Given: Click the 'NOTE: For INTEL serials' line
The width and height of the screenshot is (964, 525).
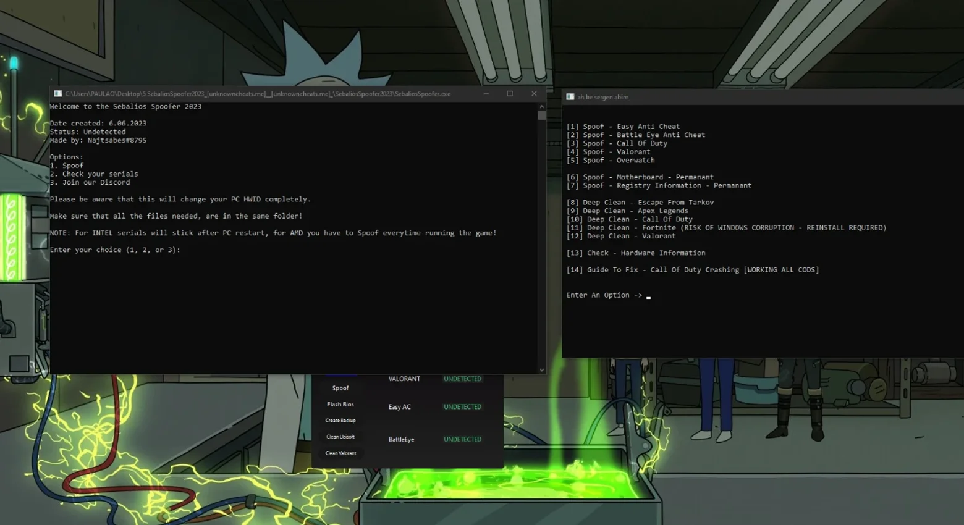Looking at the screenshot, I should [273, 233].
